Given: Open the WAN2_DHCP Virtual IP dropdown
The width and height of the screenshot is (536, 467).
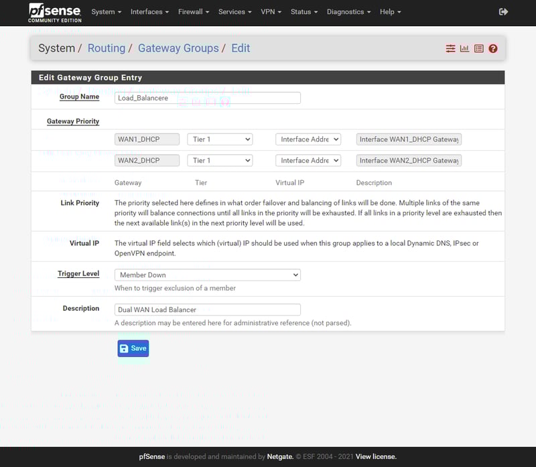Looking at the screenshot, I should pos(308,161).
